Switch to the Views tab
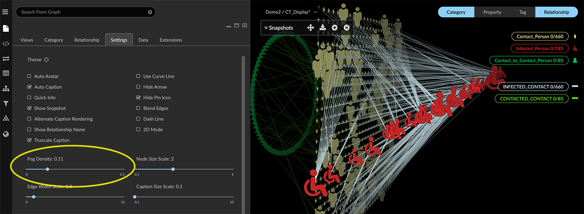The width and height of the screenshot is (584, 214). (x=27, y=40)
